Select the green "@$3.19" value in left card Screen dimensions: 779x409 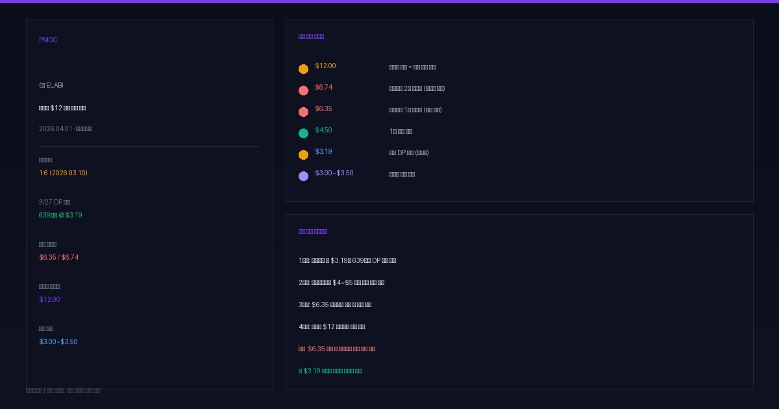[71, 216]
